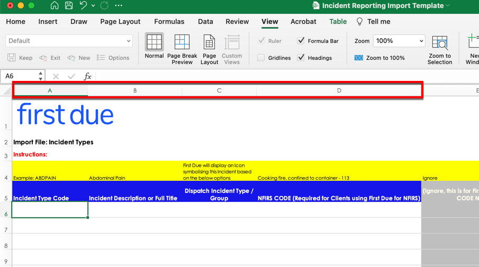Screen dimensions: 479x267
Task: Toggle the Formula Bar checkbox
Action: 301,41
